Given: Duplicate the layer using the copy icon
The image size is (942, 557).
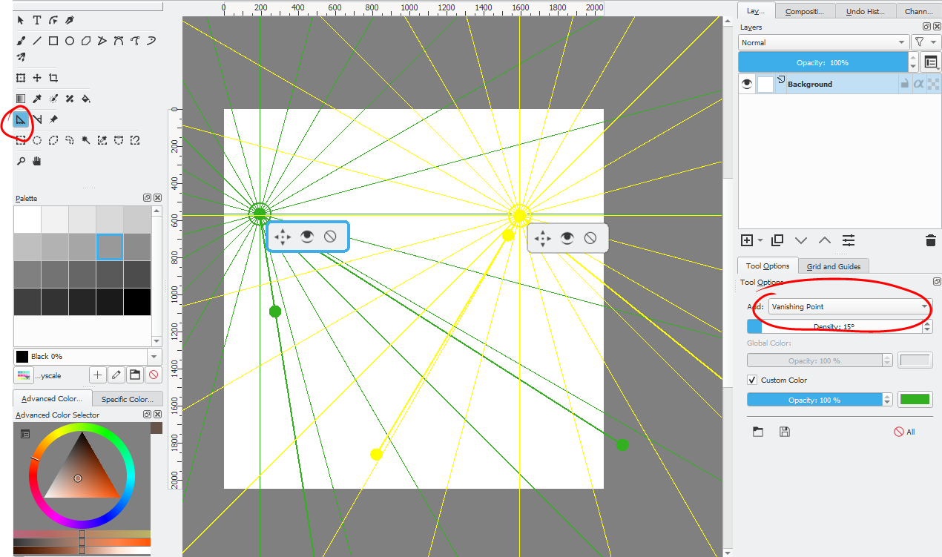Looking at the screenshot, I should tap(777, 240).
